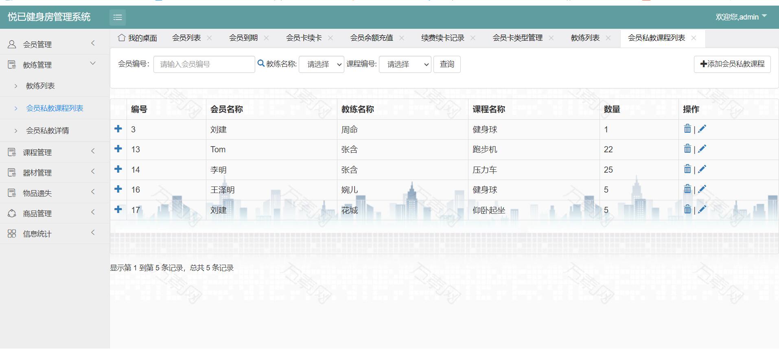Edit 李明's record with pencil icon
779x362 pixels.
[x=702, y=169]
